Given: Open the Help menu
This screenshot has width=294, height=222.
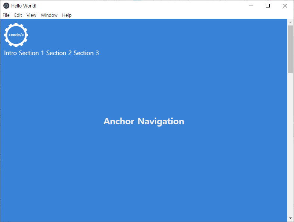Looking at the screenshot, I should pos(67,15).
